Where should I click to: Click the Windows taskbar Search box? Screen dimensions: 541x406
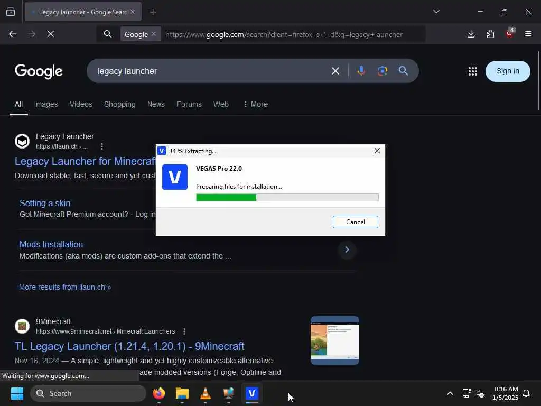[88, 393]
